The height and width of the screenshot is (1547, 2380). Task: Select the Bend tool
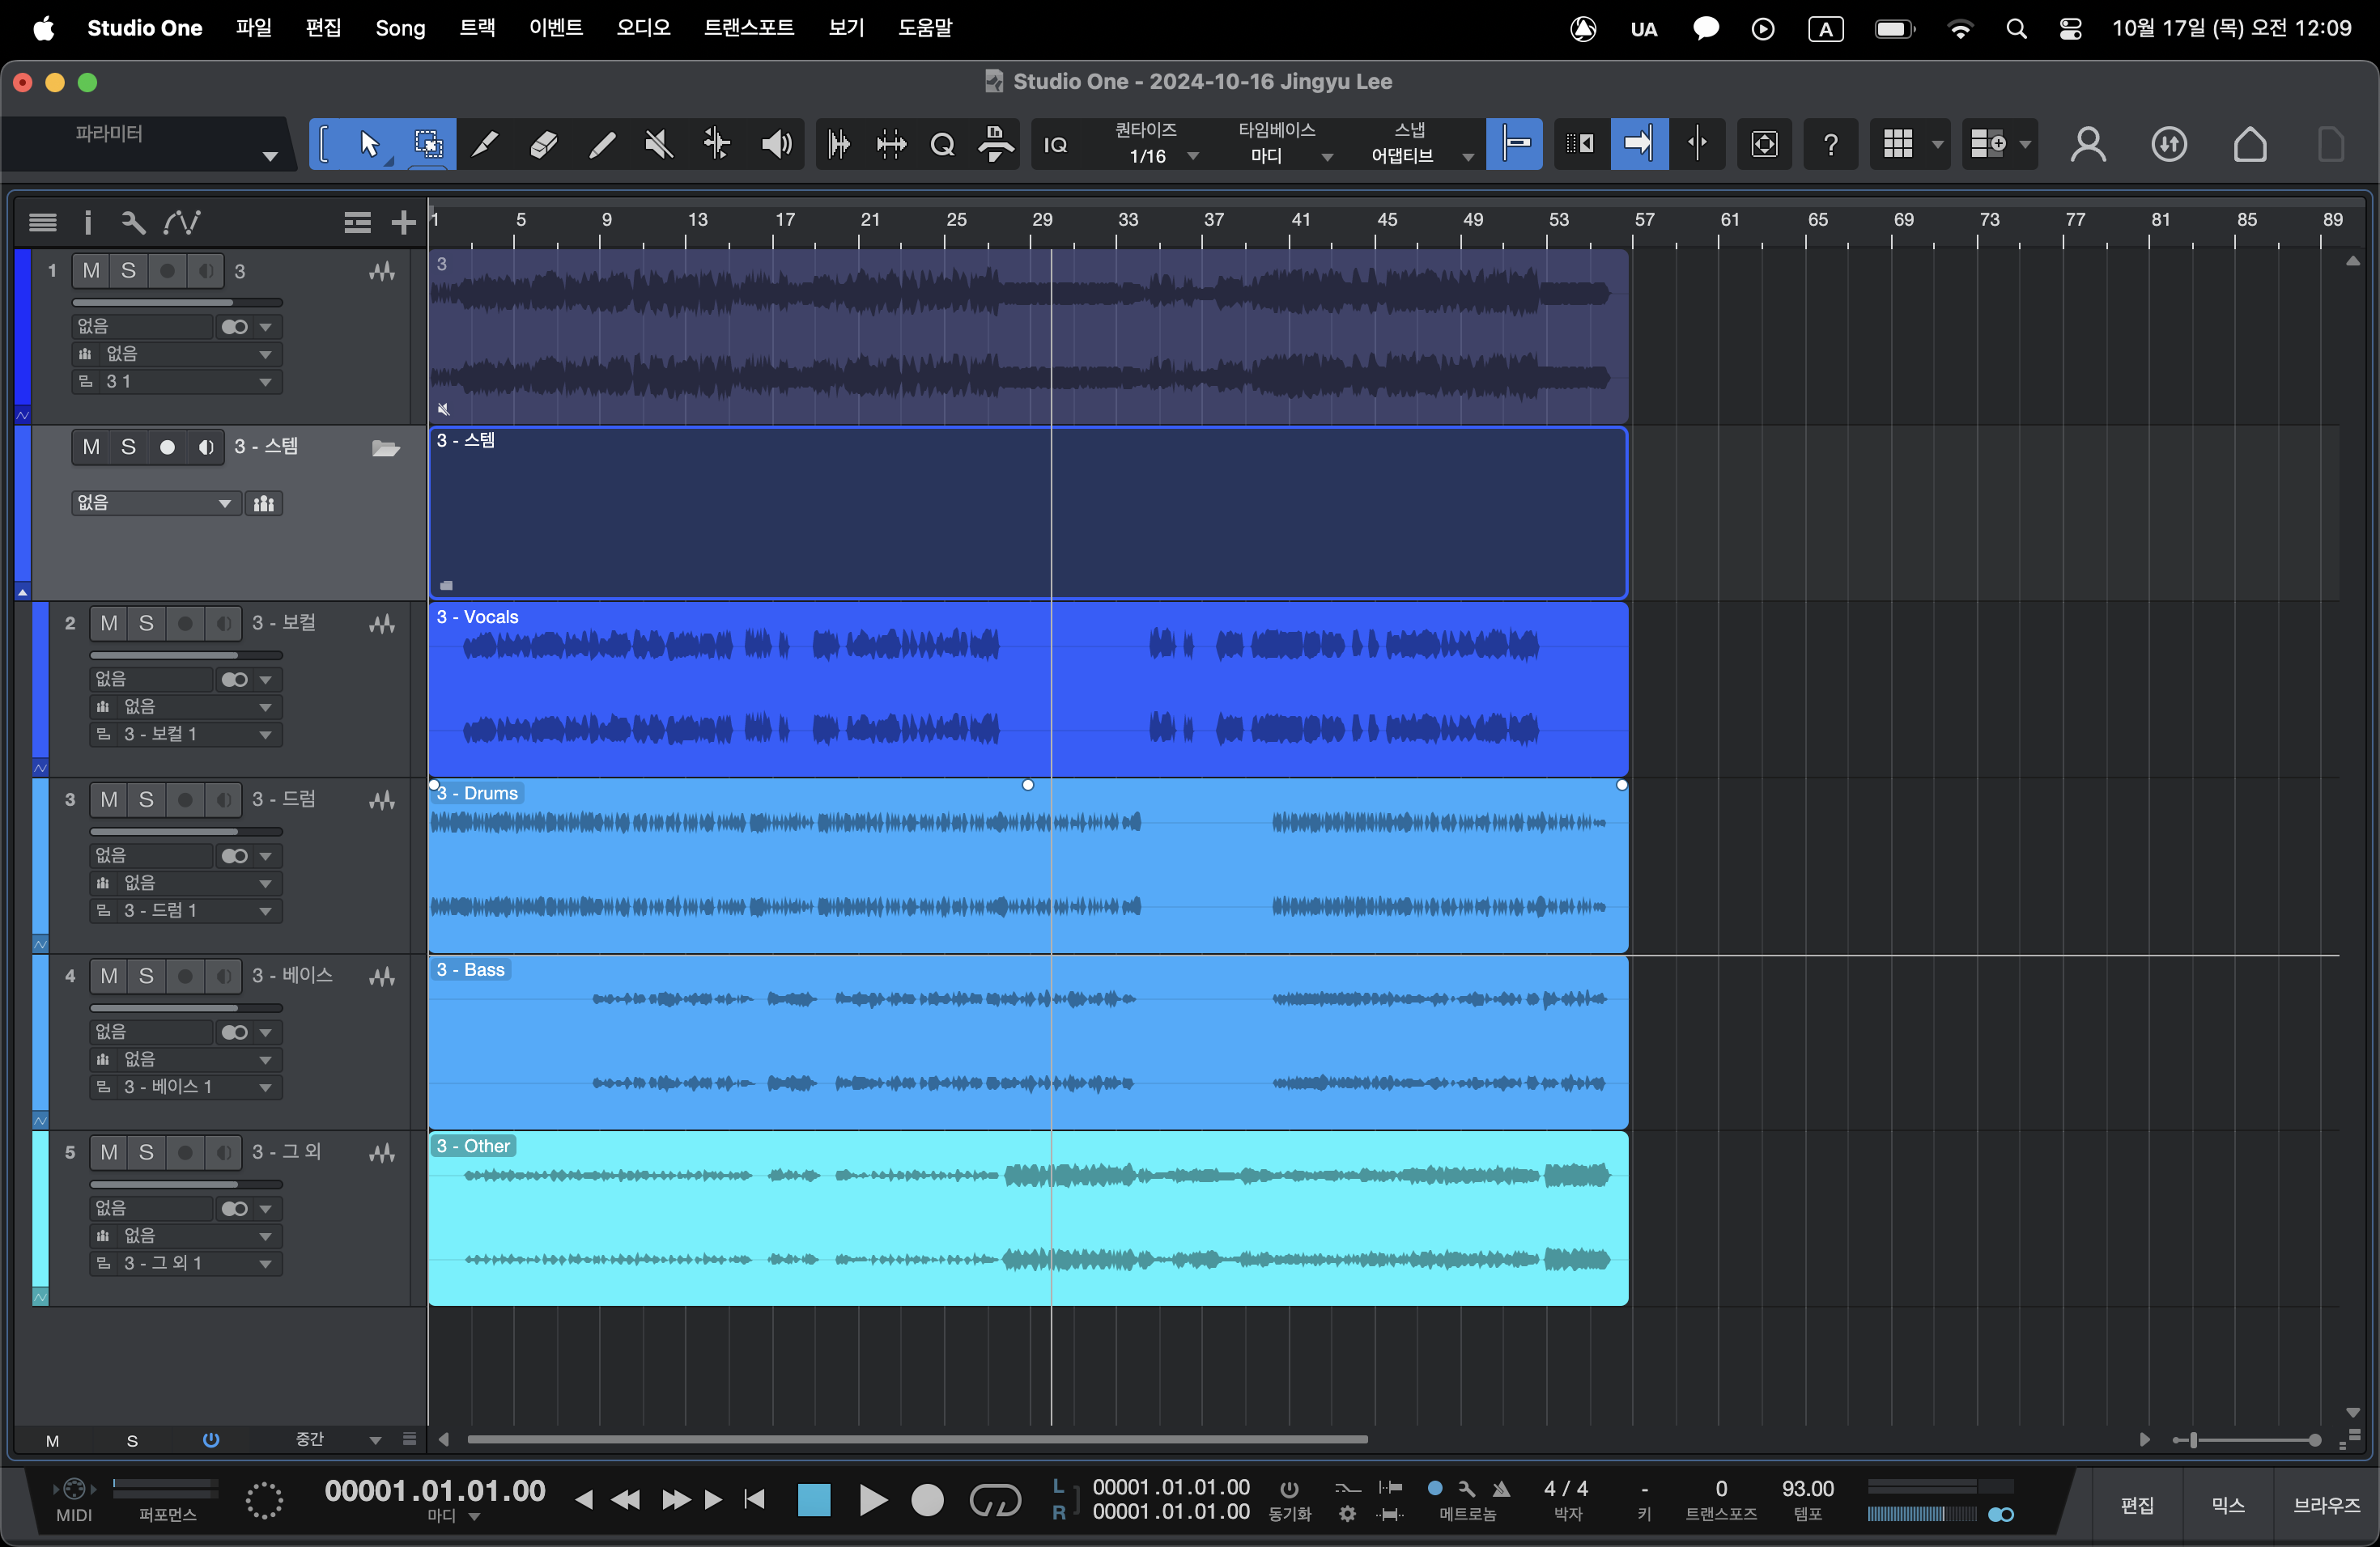coord(717,145)
